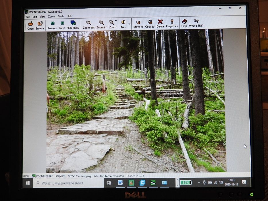Show hidden system tray icons
Viewport: 268px width, 201px height.
[199, 183]
